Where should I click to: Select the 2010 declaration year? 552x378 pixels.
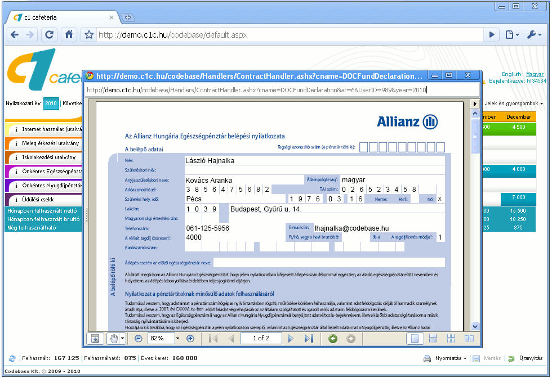(51, 103)
